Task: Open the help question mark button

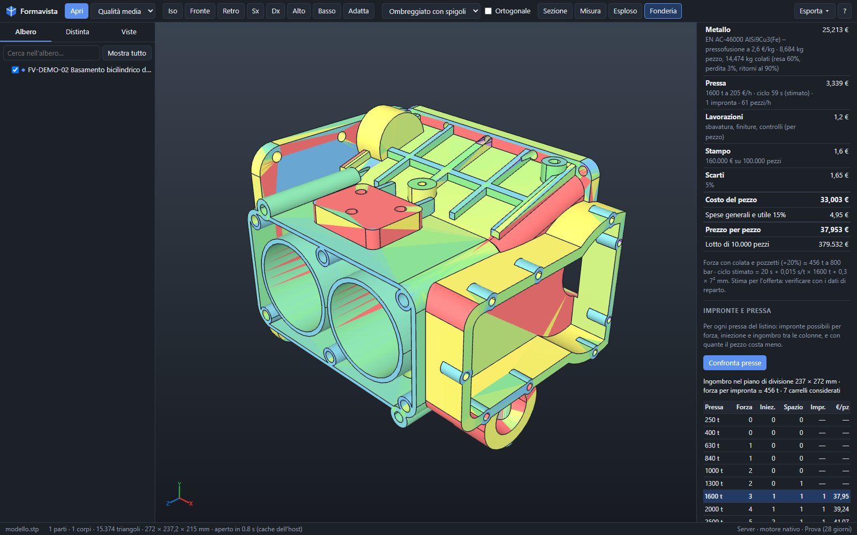Action: pyautogui.click(x=845, y=11)
